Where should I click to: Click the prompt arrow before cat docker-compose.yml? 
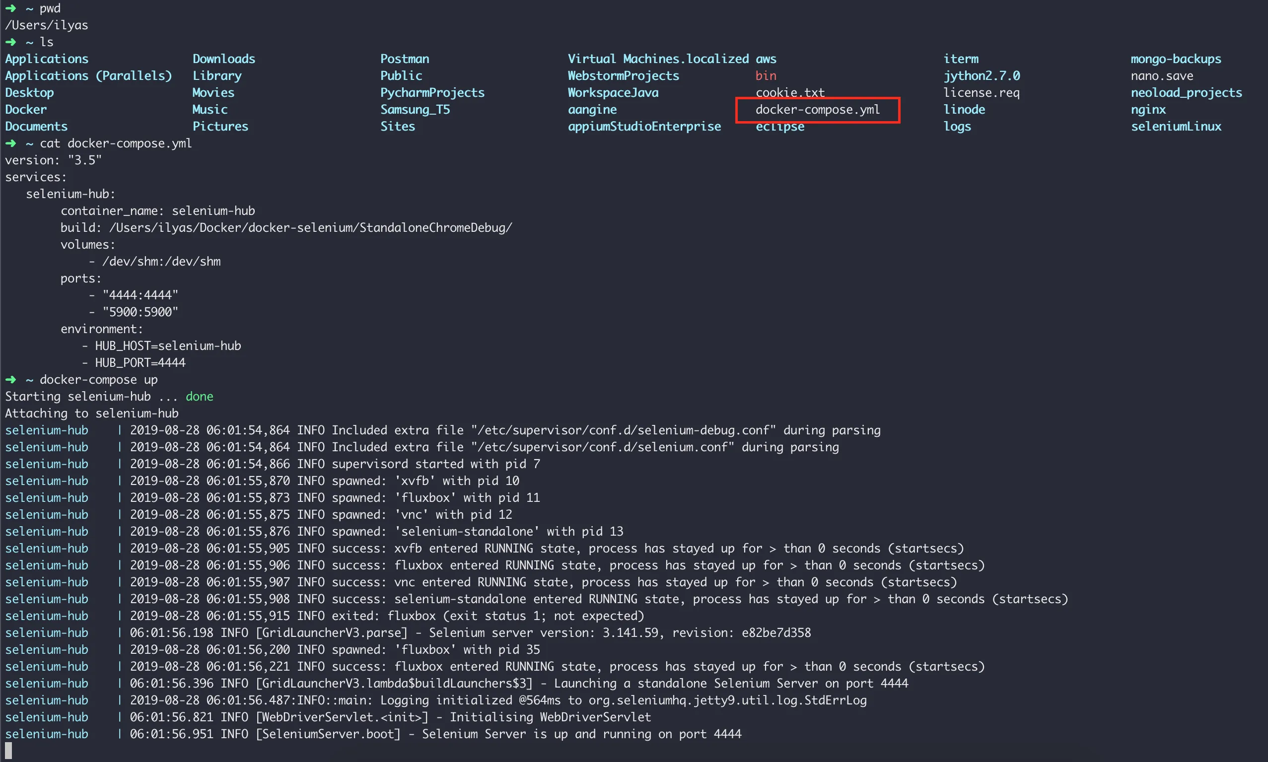[11, 143]
